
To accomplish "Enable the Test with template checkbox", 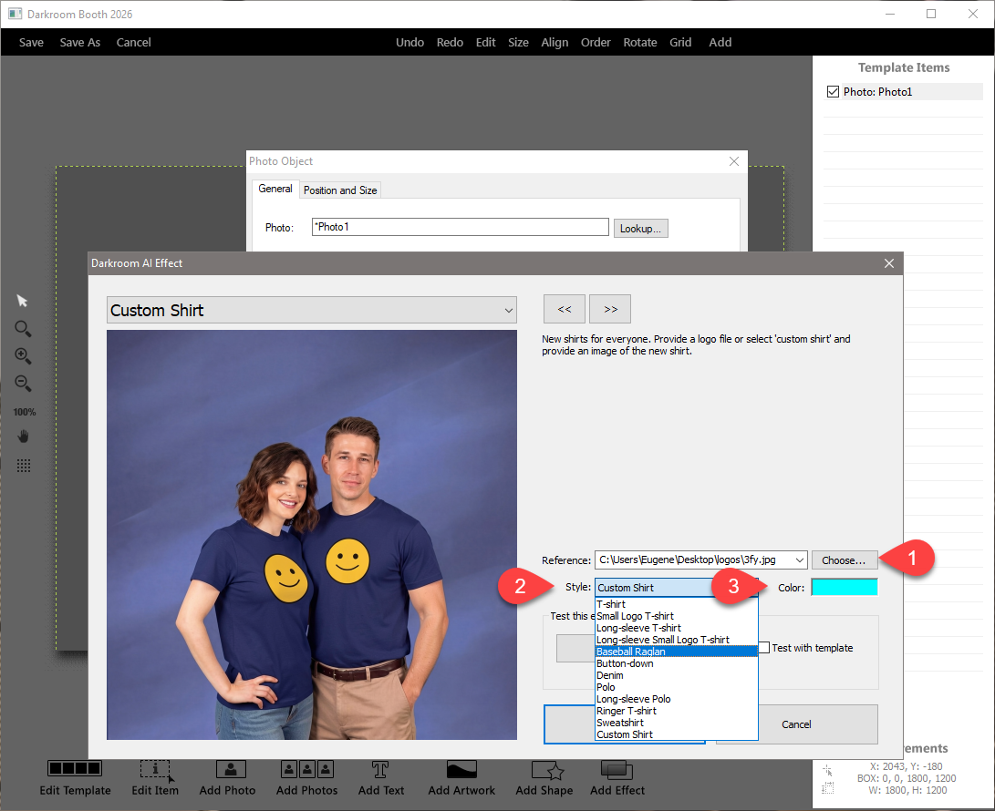I will pyautogui.click(x=765, y=648).
